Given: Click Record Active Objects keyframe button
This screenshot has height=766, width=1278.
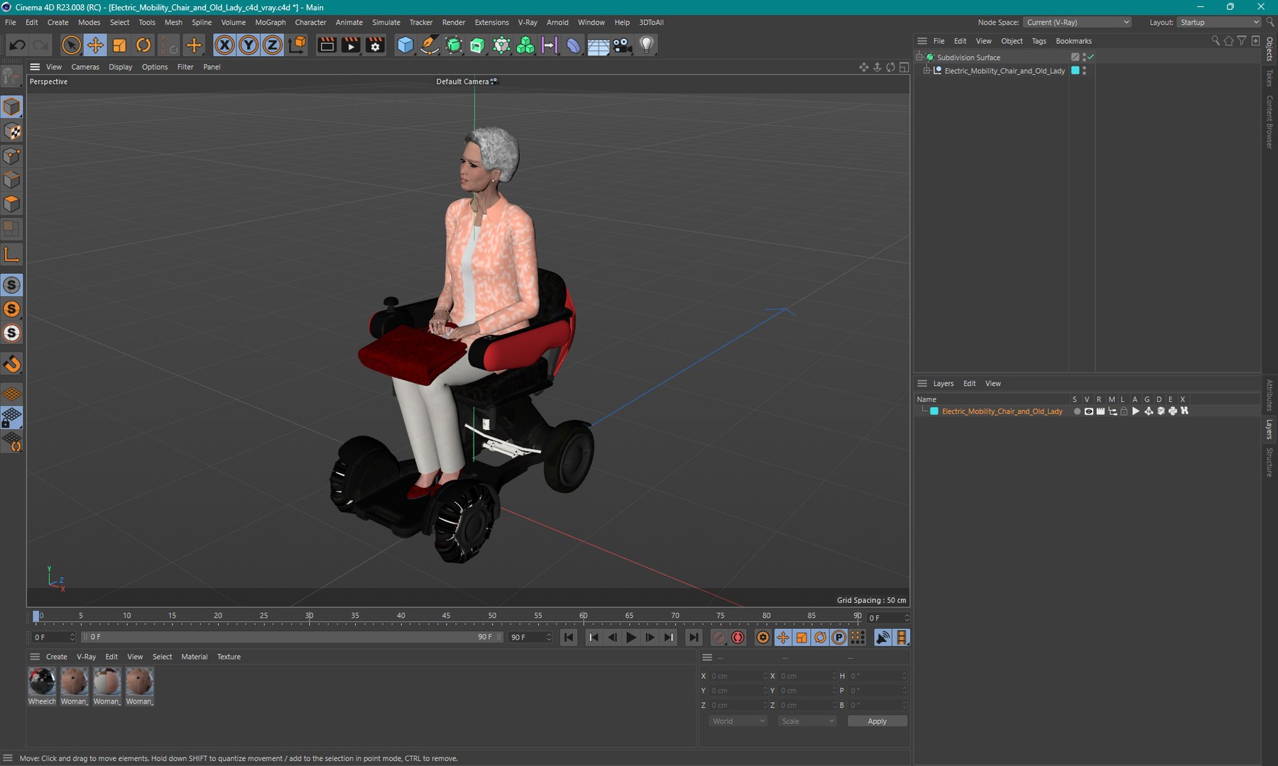Looking at the screenshot, I should pos(719,638).
